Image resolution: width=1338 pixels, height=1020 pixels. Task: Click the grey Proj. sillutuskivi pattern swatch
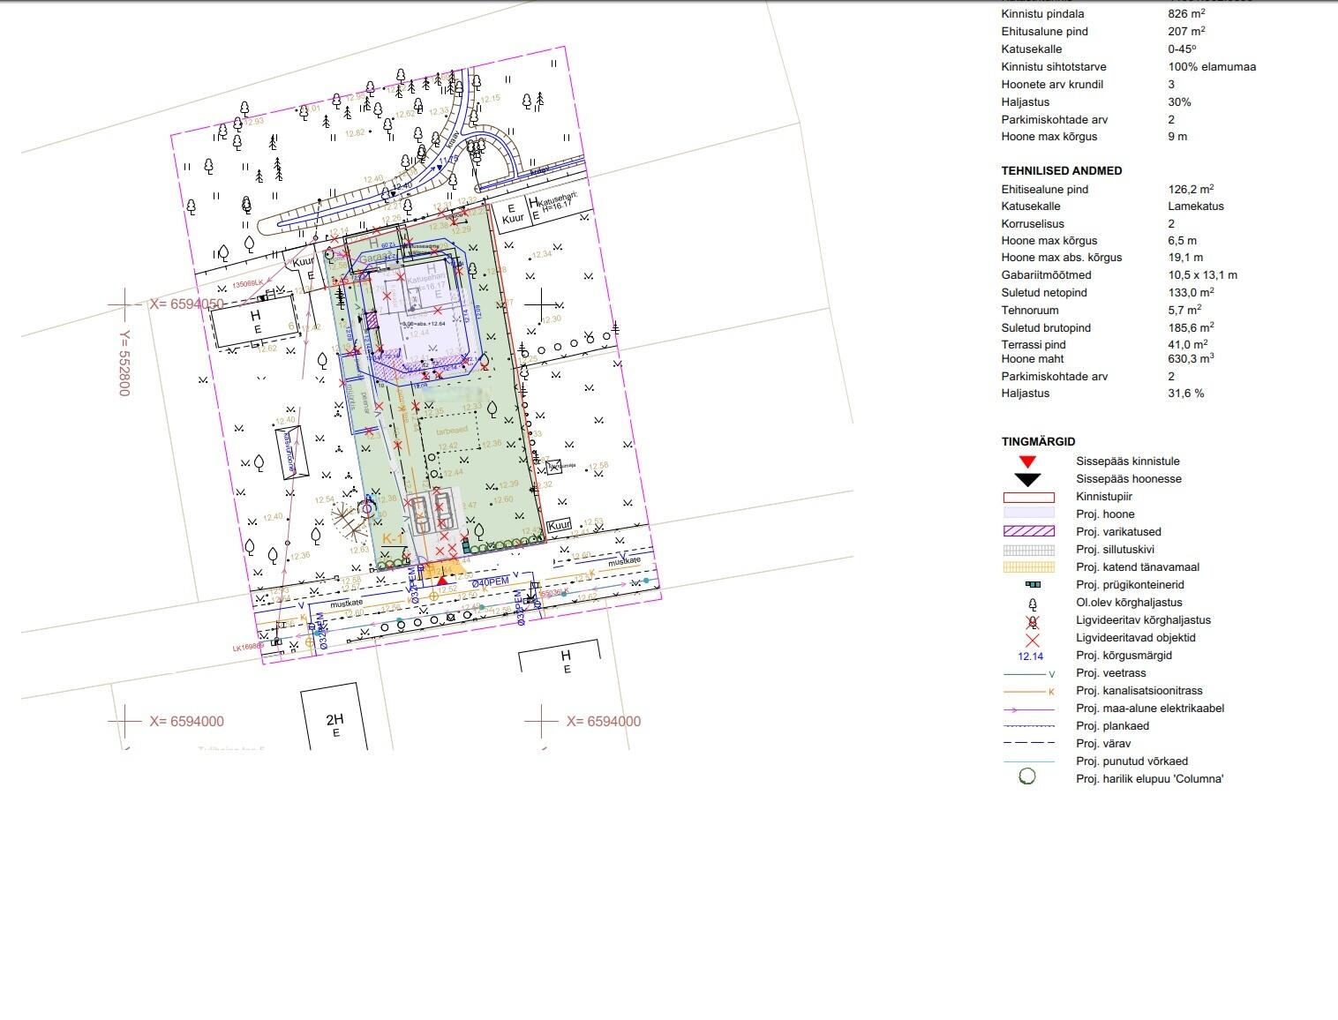[x=1028, y=550]
